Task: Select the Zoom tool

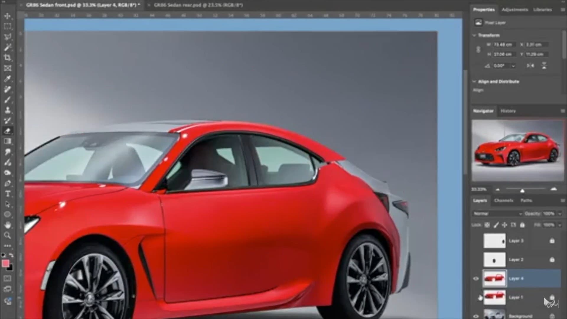Action: coord(8,235)
